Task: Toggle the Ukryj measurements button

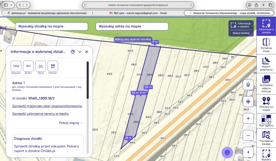Action: coord(41,66)
